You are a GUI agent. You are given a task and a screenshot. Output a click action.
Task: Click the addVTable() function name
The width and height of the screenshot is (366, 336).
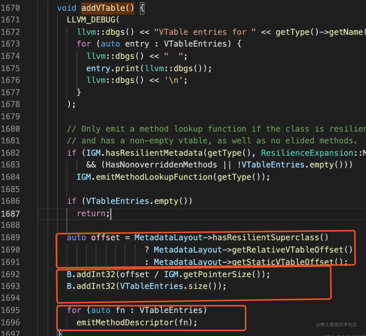(x=108, y=8)
